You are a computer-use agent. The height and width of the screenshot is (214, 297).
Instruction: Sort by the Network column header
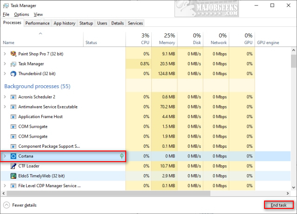[x=216, y=39]
